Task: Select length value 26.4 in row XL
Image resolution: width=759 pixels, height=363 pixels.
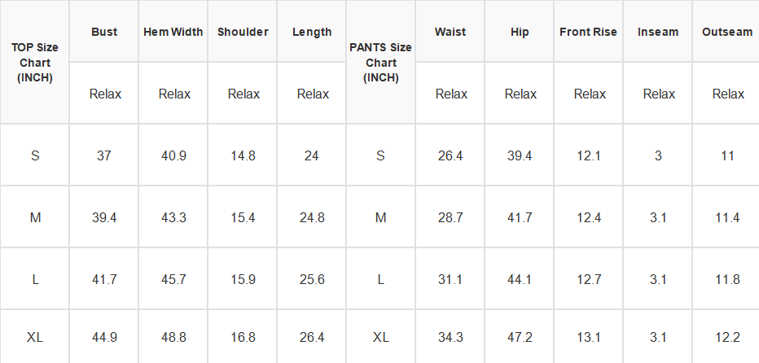Action: 312,337
